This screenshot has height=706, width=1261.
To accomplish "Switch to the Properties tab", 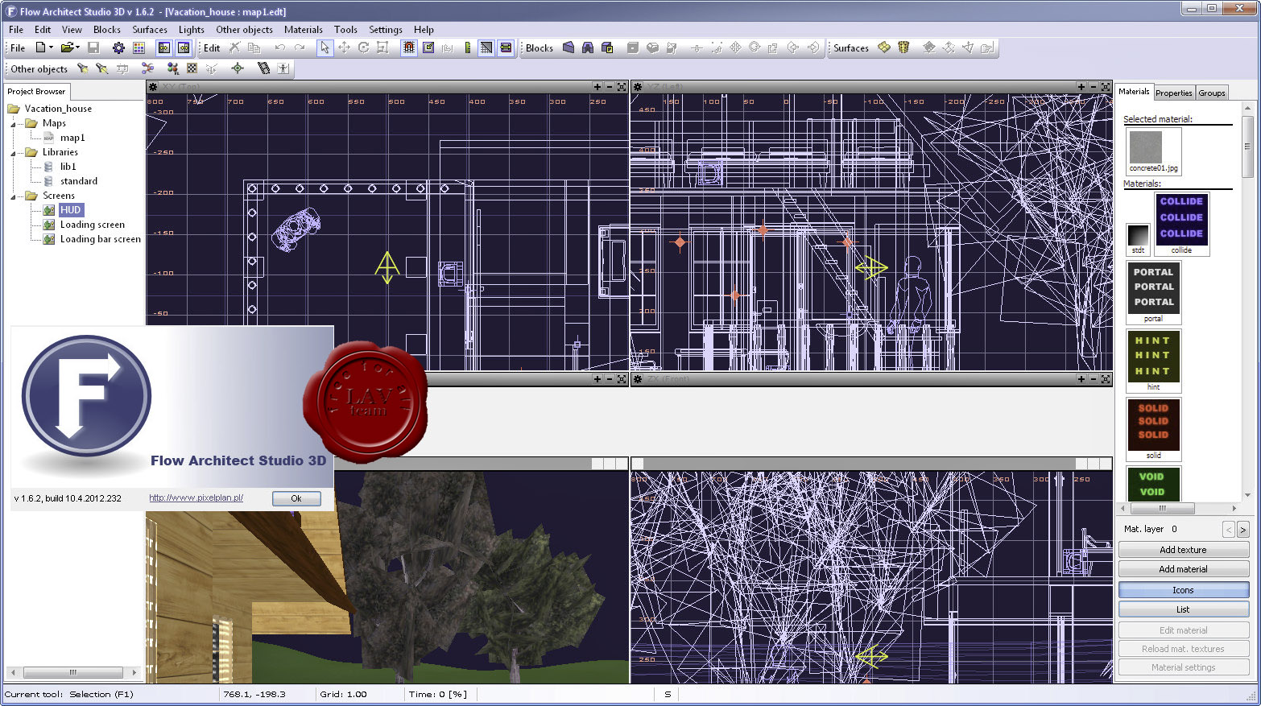I will [x=1174, y=93].
